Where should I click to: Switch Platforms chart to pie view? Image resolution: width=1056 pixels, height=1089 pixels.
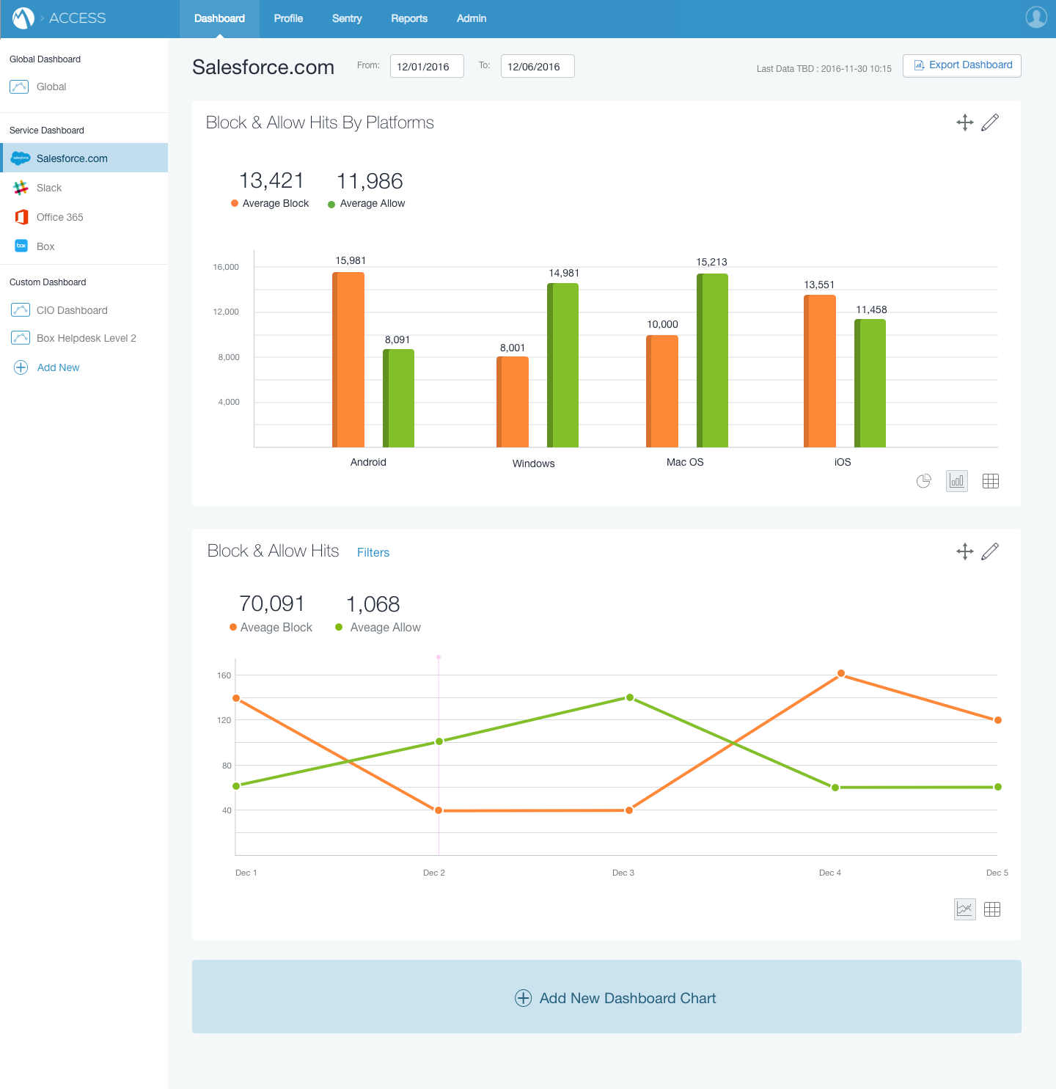(x=924, y=481)
